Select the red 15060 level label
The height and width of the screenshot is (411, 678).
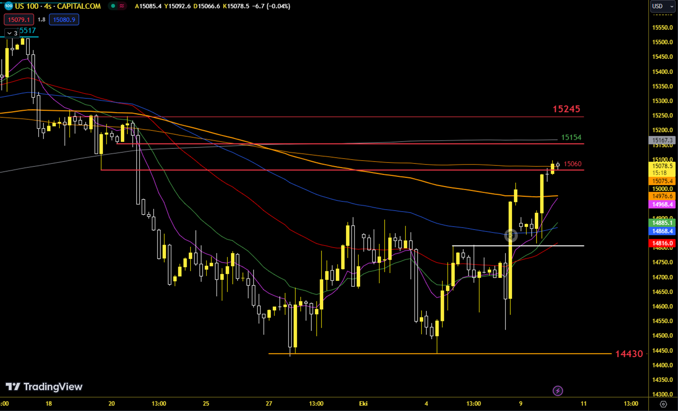573,164
